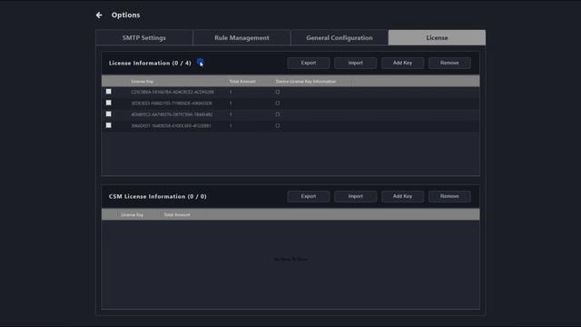Tick the checkbox for license key C25…
The image size is (581, 327).
[109, 91]
